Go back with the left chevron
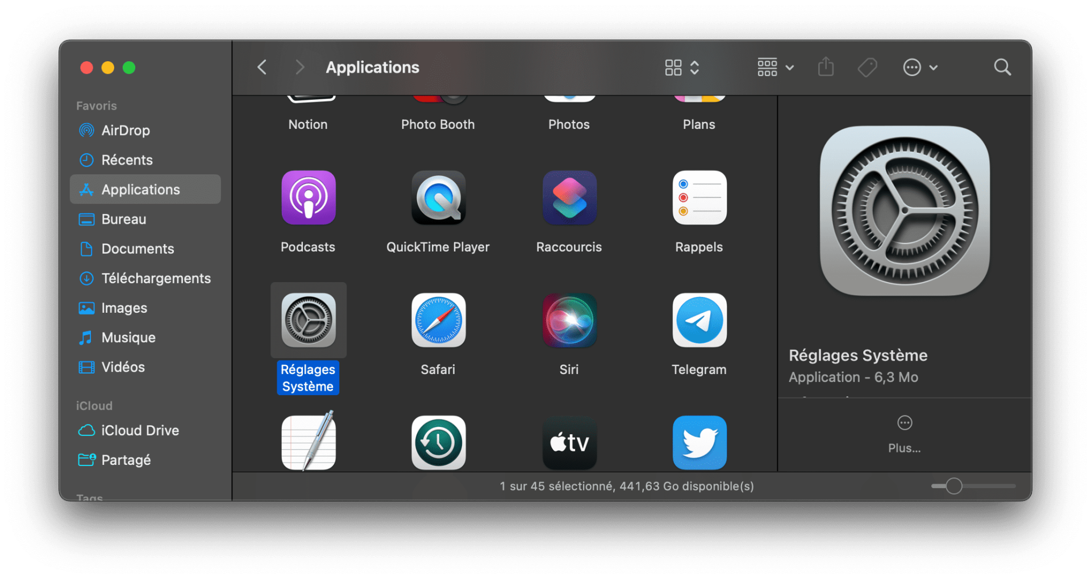Image resolution: width=1091 pixels, height=579 pixels. (262, 68)
